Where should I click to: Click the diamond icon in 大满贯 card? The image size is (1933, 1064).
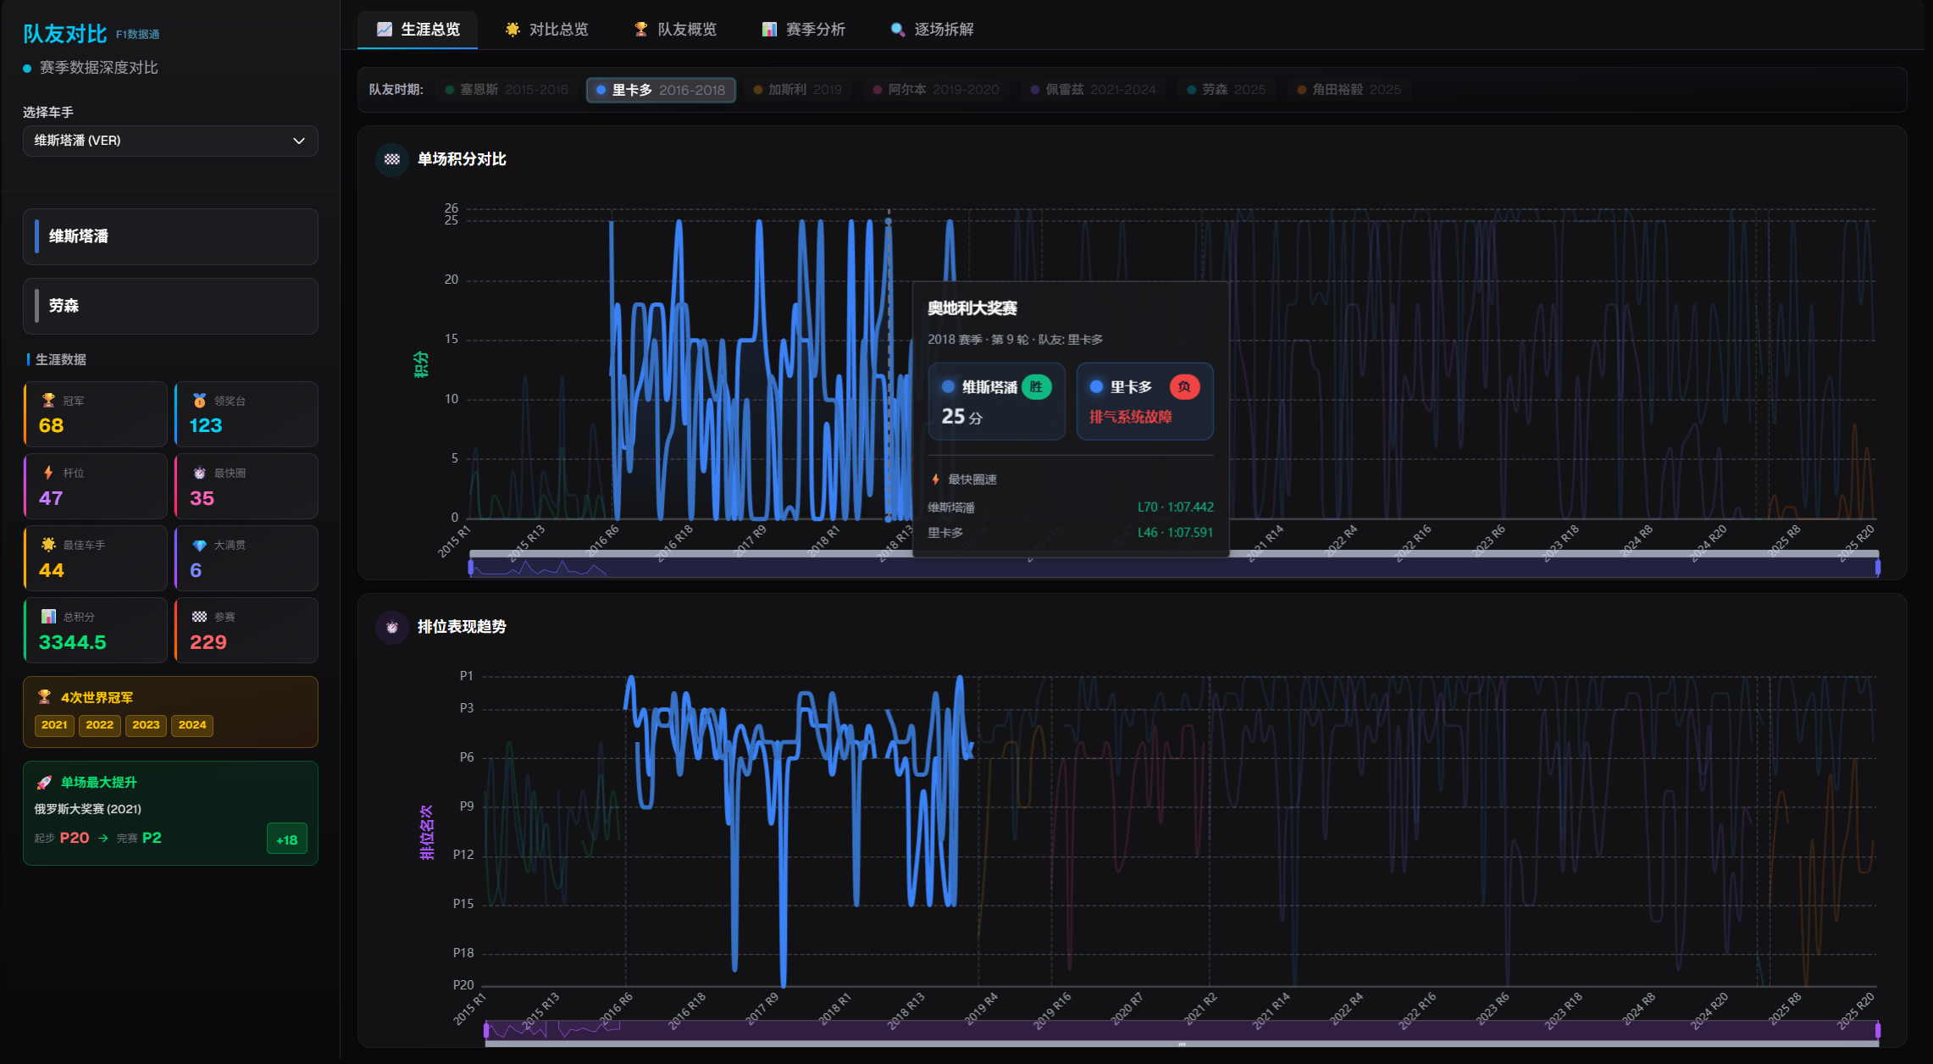pyautogui.click(x=199, y=545)
